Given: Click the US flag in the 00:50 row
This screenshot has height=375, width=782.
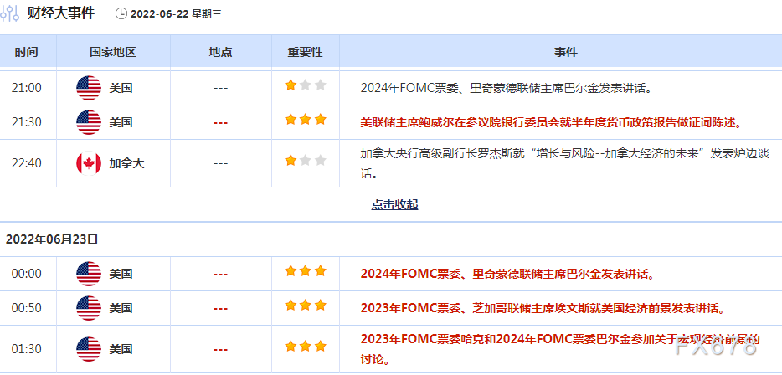Looking at the screenshot, I should (x=88, y=308).
